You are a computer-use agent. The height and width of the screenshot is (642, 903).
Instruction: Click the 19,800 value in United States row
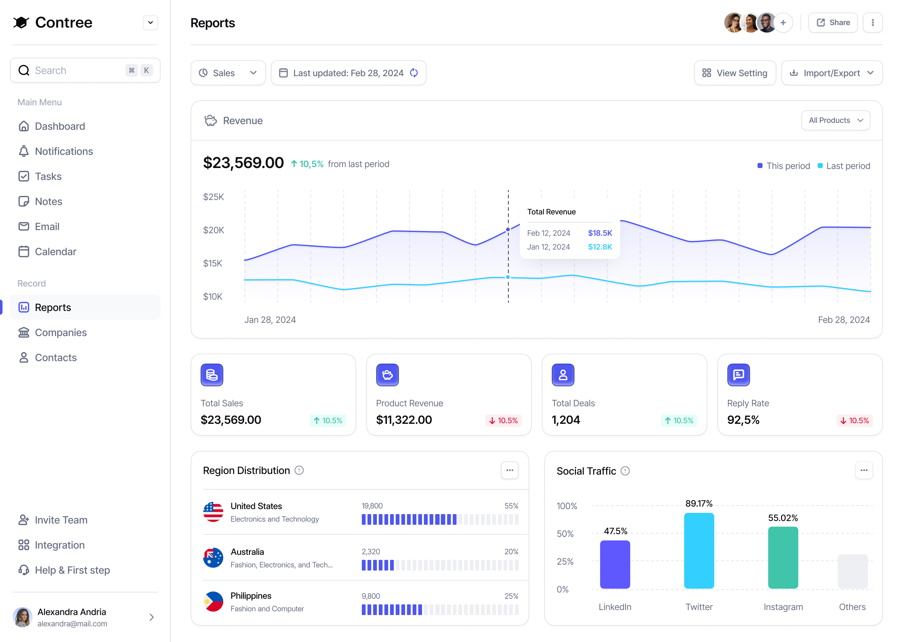coord(372,506)
